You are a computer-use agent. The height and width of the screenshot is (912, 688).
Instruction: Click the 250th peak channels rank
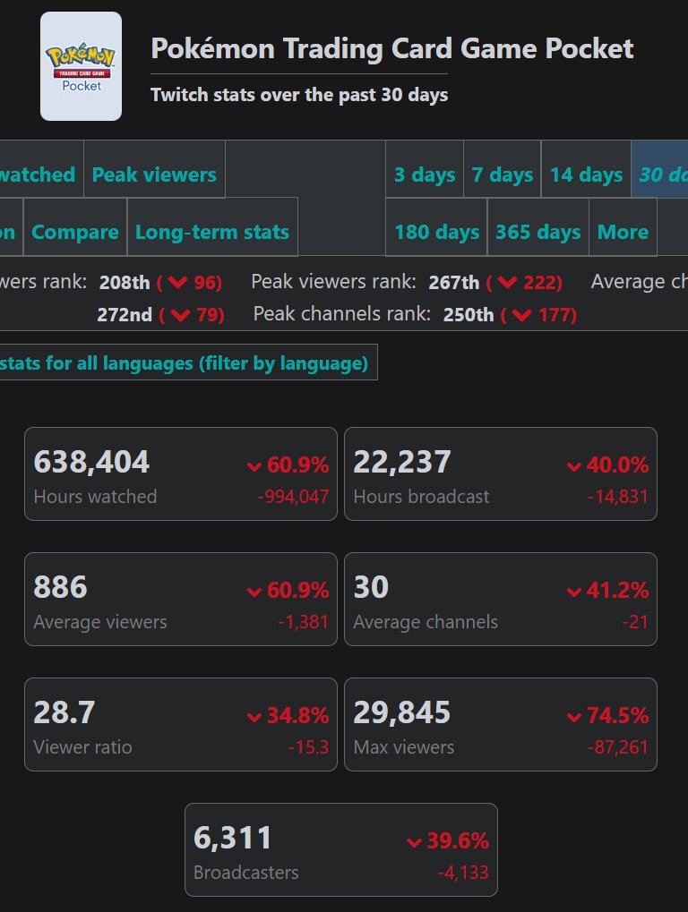coord(468,315)
